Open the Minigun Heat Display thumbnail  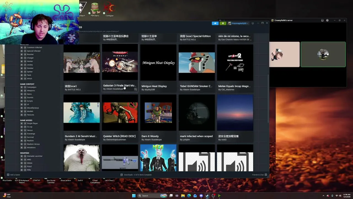click(x=158, y=63)
